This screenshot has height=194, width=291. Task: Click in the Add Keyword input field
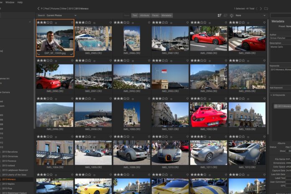coord(281,91)
